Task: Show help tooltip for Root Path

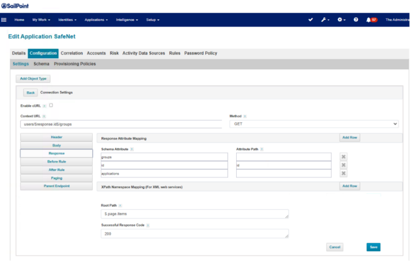Action: click(x=120, y=205)
